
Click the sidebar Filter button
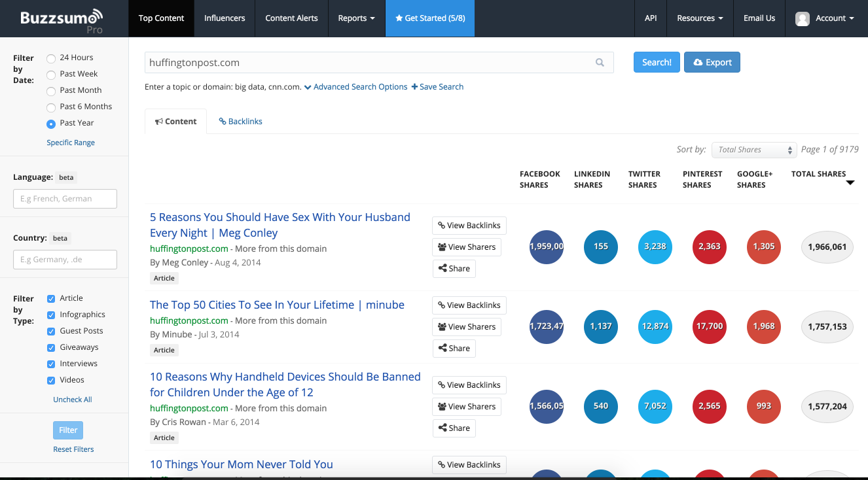[68, 430]
